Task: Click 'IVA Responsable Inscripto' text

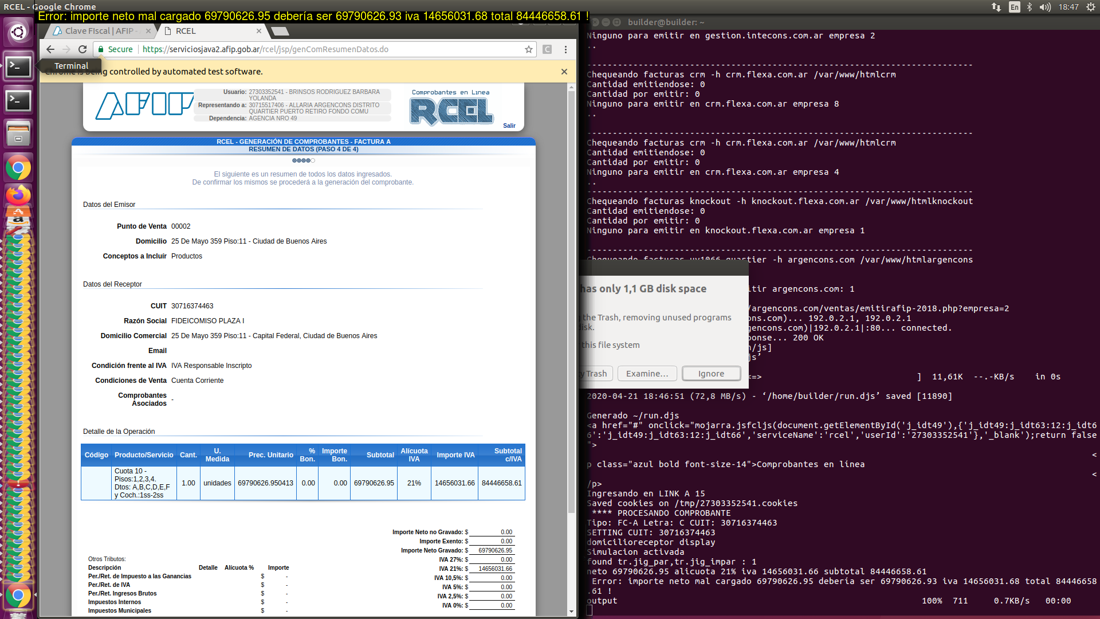Action: click(211, 366)
